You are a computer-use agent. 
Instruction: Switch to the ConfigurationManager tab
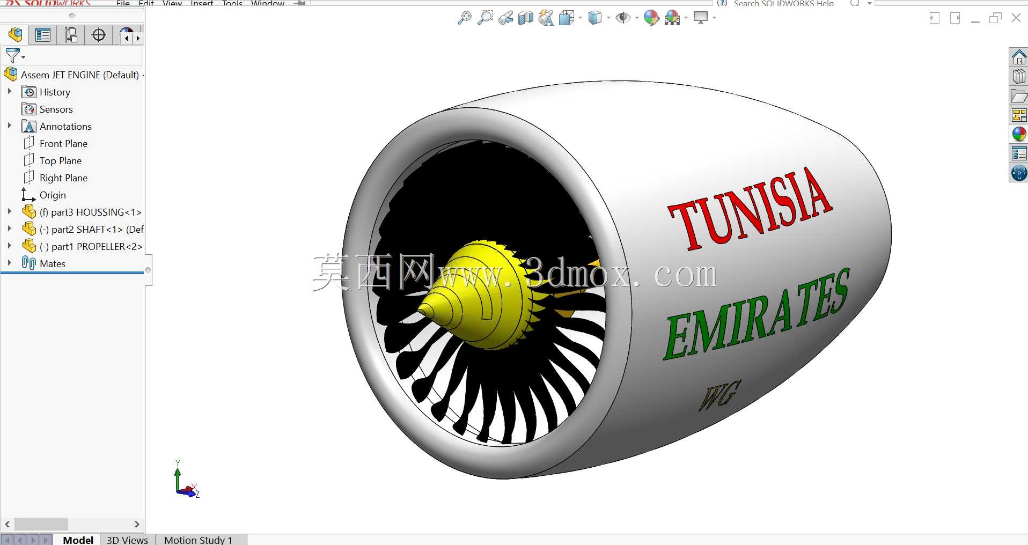pyautogui.click(x=71, y=35)
